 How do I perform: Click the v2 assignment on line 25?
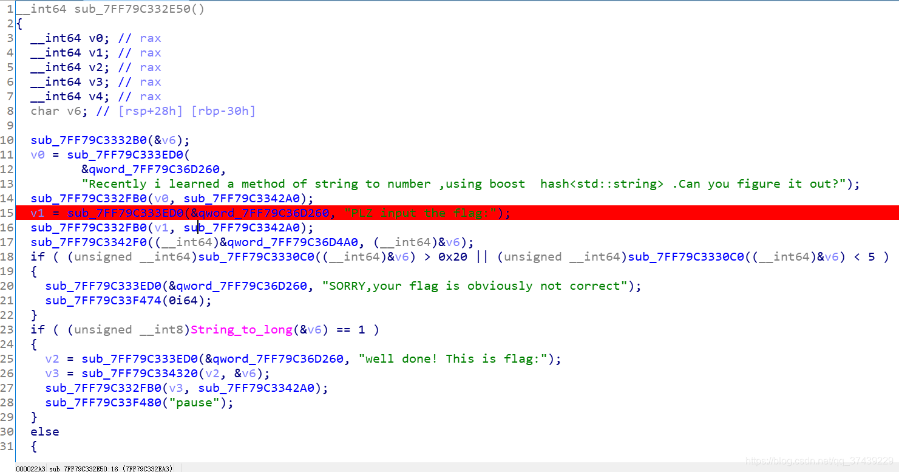point(304,358)
